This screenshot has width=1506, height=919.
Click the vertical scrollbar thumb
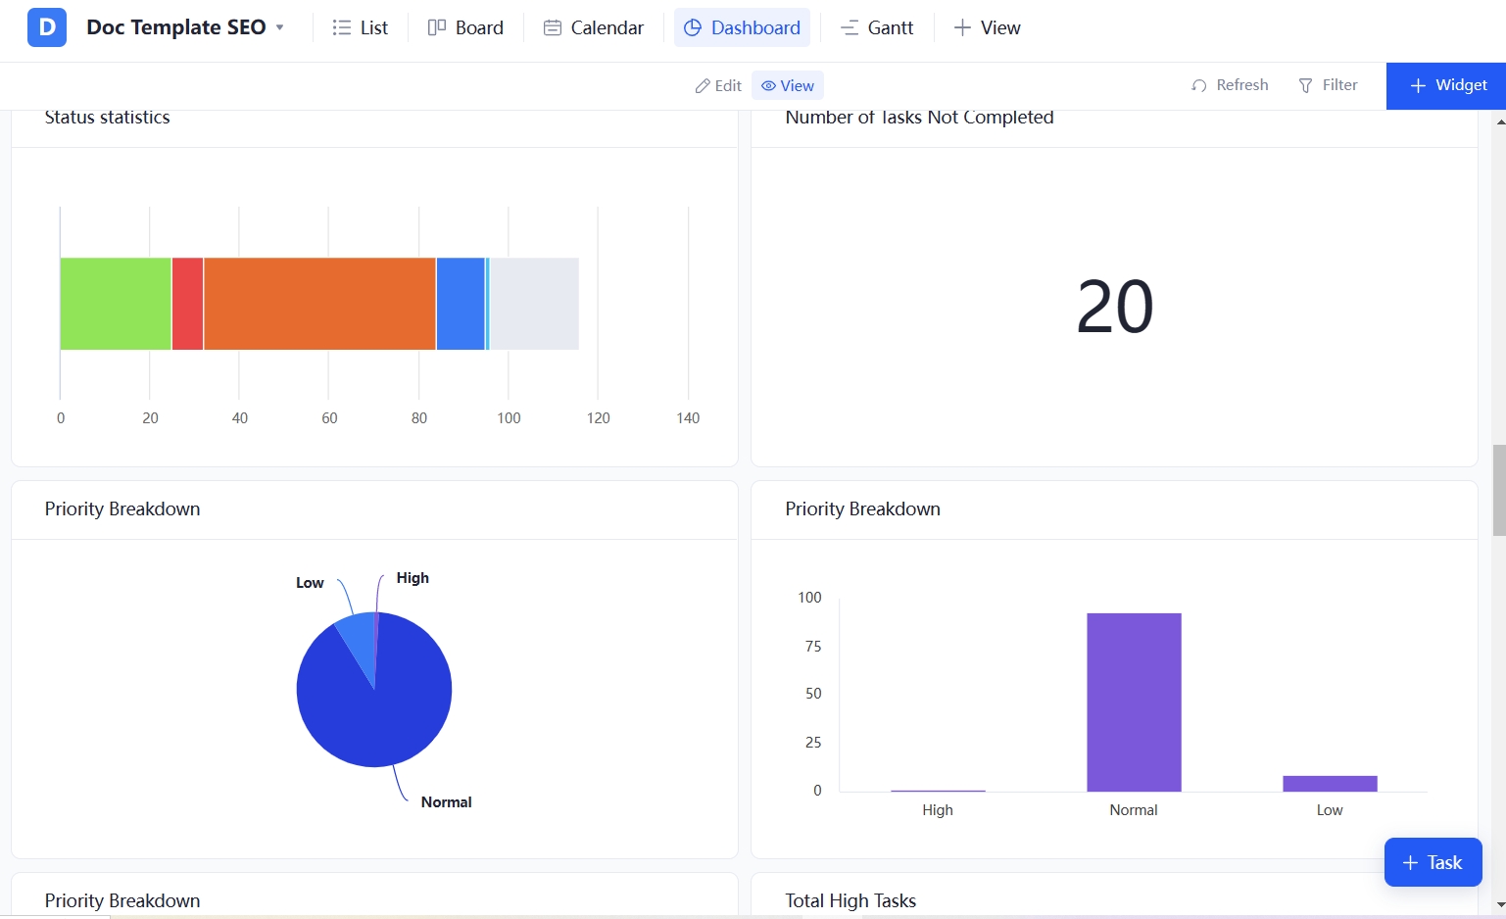click(1498, 490)
